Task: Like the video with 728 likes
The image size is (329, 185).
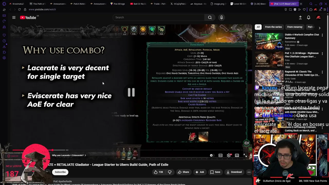Action: pyautogui.click(x=158, y=172)
